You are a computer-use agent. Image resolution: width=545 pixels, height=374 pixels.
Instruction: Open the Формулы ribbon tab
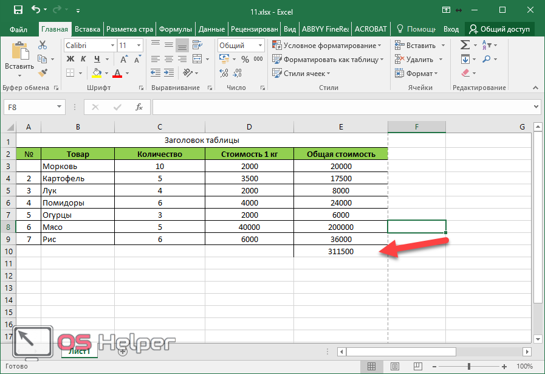[176, 29]
